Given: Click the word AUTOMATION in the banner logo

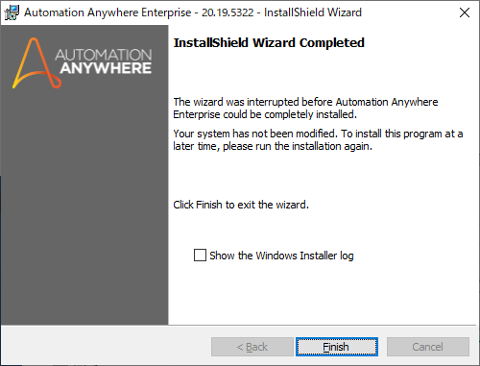Looking at the screenshot, I should click(x=104, y=55).
